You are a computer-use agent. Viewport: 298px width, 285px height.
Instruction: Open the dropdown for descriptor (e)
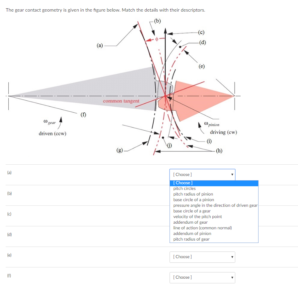pyautogui.click(x=202, y=257)
